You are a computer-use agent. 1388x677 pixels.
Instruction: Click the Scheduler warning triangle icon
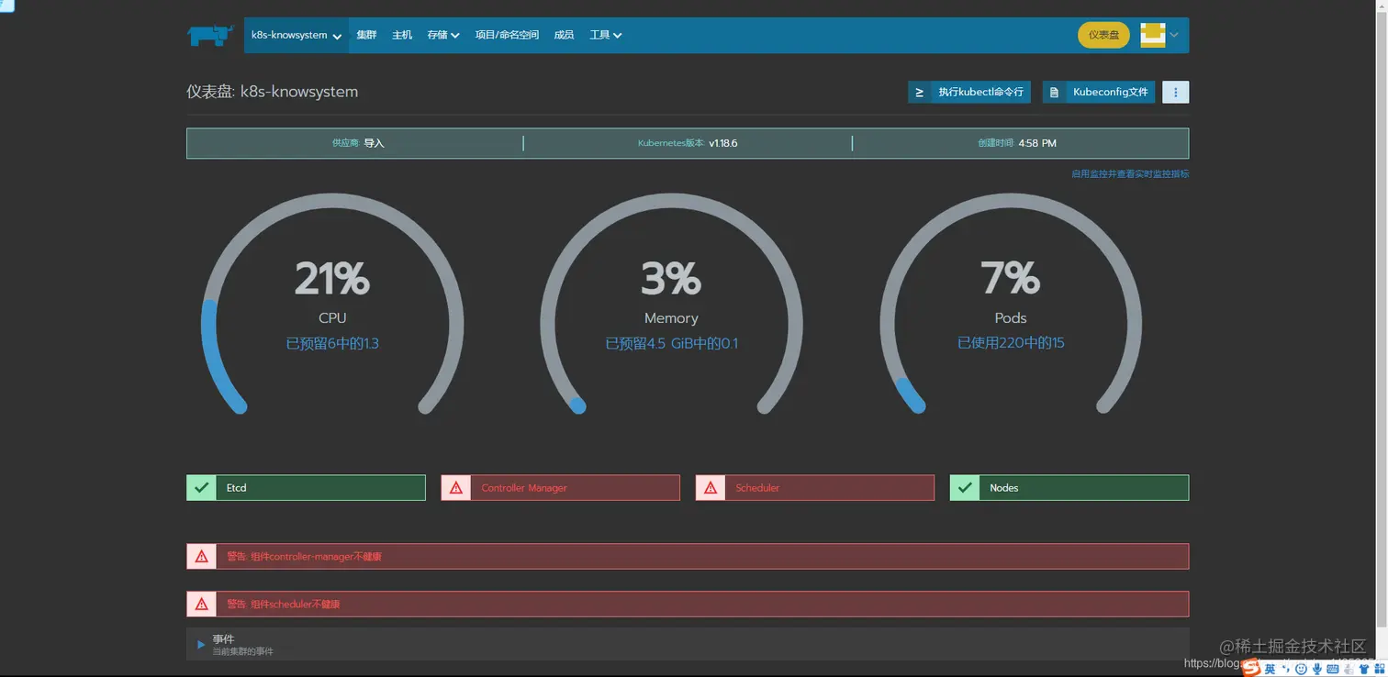click(711, 487)
